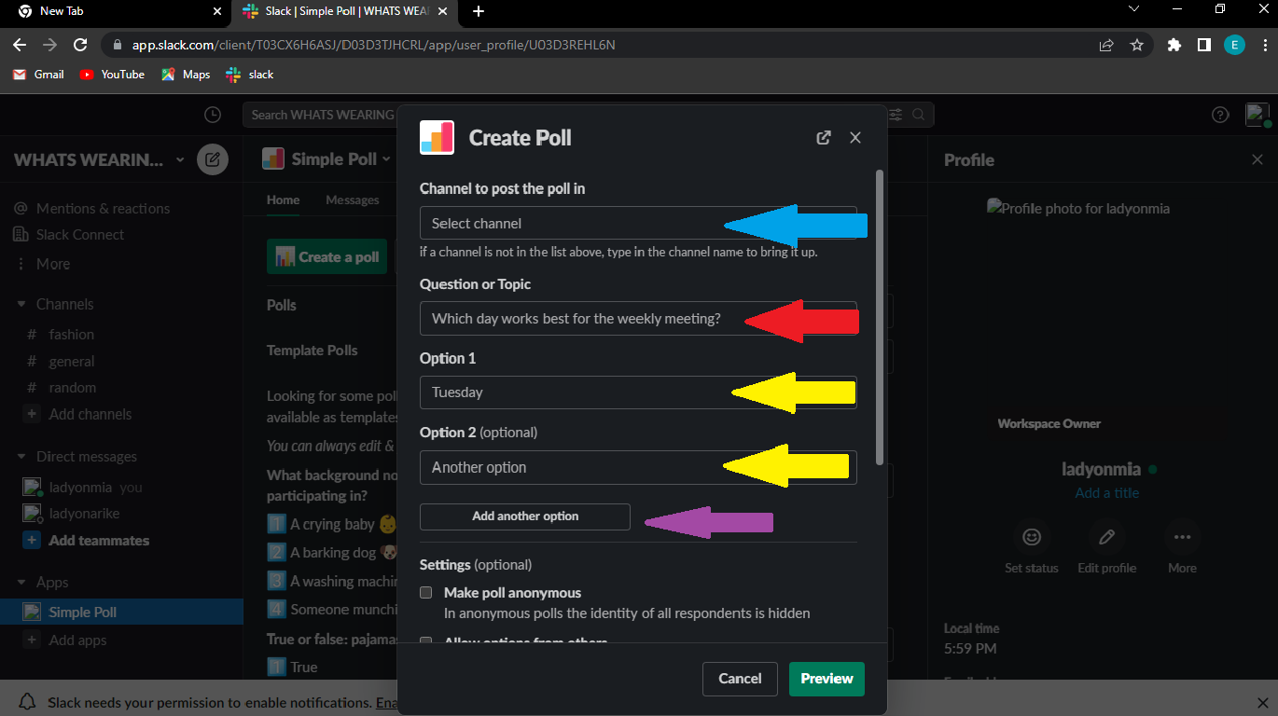1278x716 pixels.
Task: Enable Make poll anonymous checkbox
Action: click(x=426, y=593)
